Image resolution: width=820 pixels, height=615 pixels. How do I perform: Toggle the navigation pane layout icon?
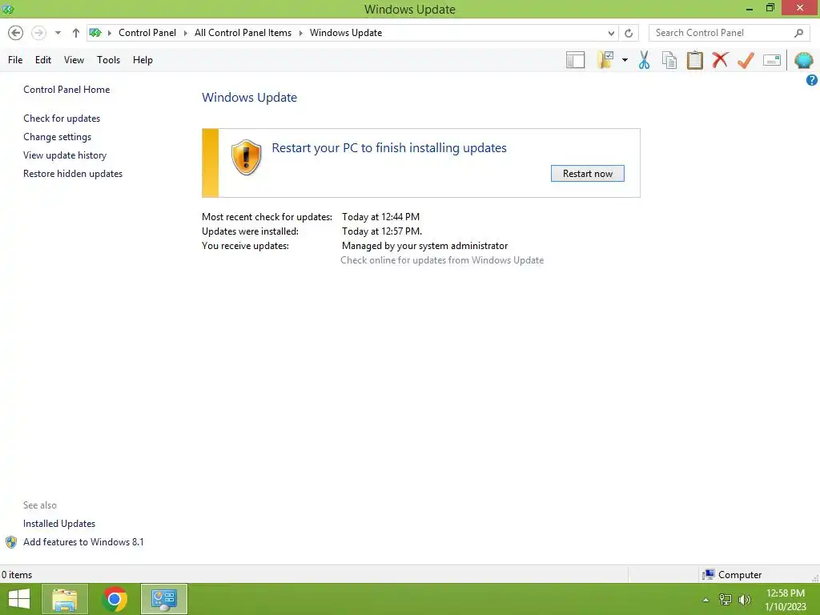pyautogui.click(x=575, y=60)
